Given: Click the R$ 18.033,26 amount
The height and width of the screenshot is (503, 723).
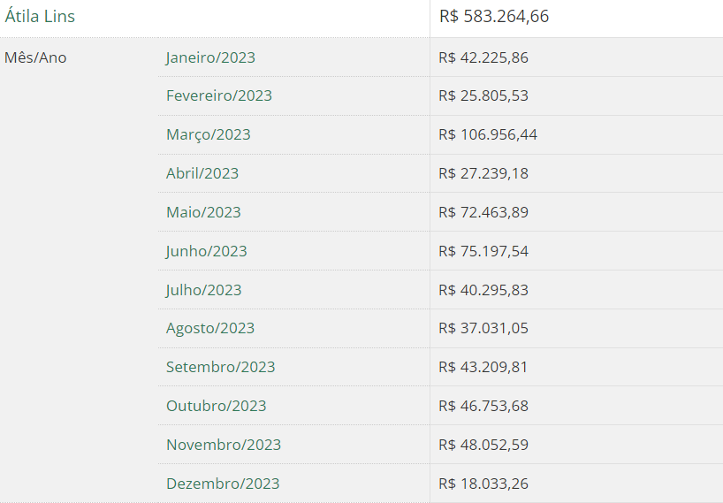Looking at the screenshot, I should coord(483,484).
